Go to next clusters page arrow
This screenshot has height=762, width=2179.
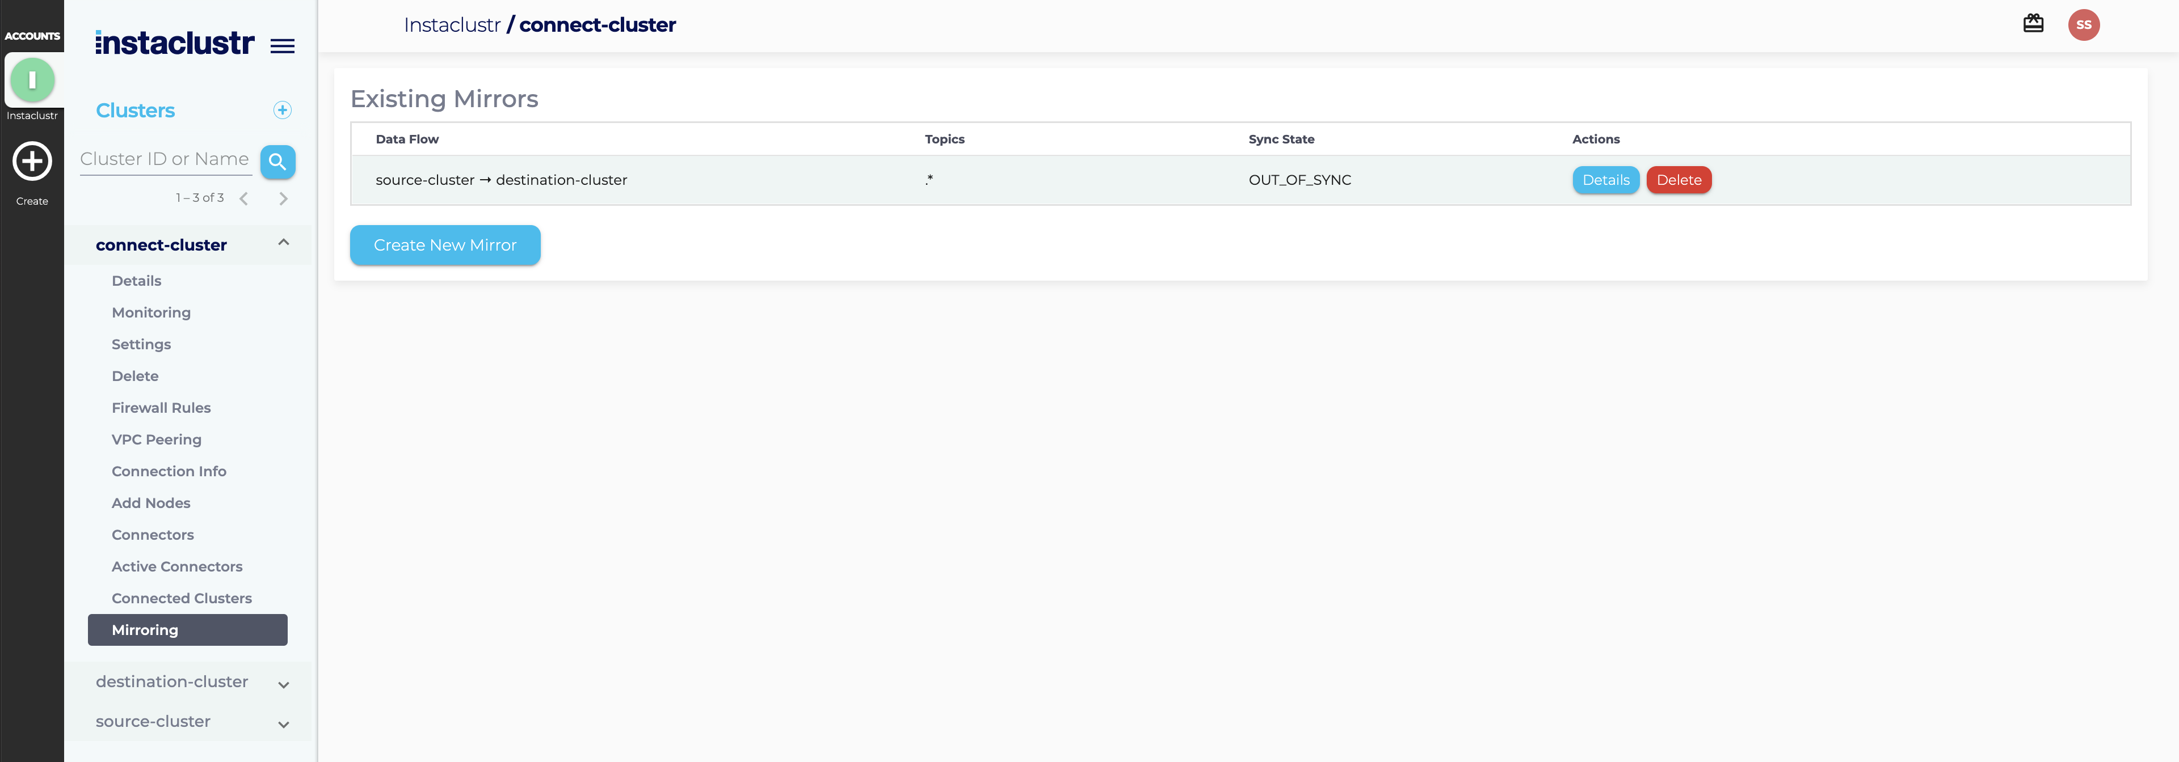[283, 198]
